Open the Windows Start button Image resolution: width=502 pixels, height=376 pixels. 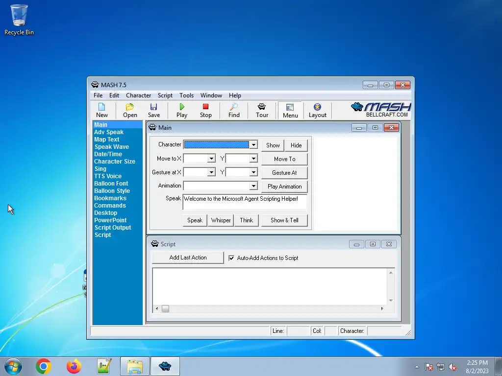[x=13, y=366]
